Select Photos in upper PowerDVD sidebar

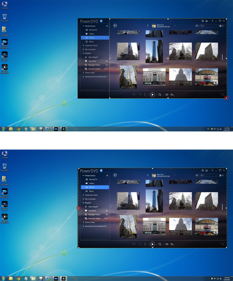[95, 38]
